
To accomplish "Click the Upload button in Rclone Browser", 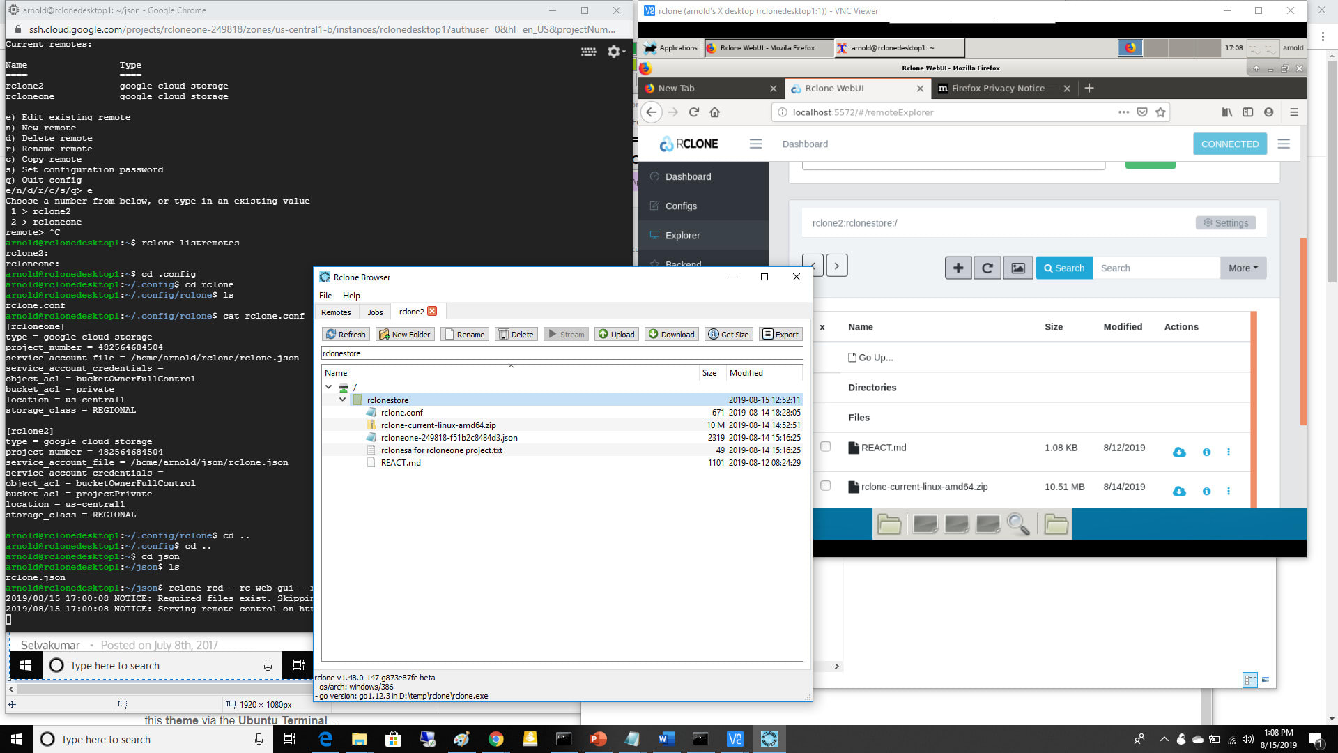I will pos(617,335).
